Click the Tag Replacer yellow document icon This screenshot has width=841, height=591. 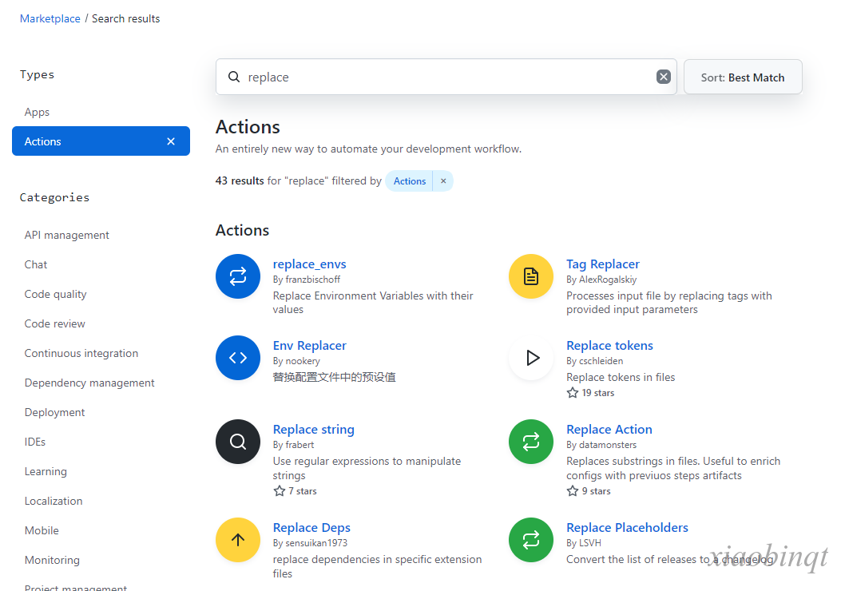pyautogui.click(x=531, y=276)
